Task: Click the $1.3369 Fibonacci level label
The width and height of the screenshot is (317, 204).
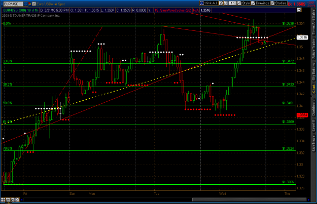Action: pyautogui.click(x=288, y=121)
